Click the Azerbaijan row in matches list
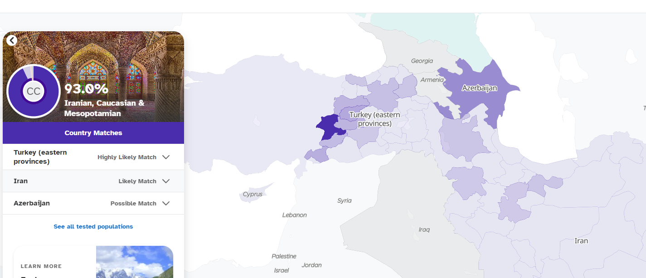 32,203
